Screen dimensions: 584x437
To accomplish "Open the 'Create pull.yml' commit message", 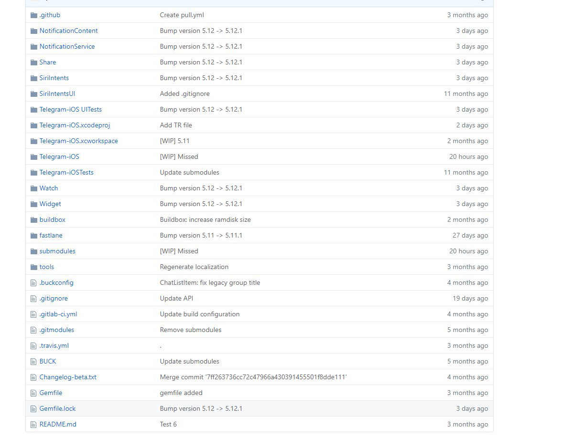I will (x=182, y=15).
